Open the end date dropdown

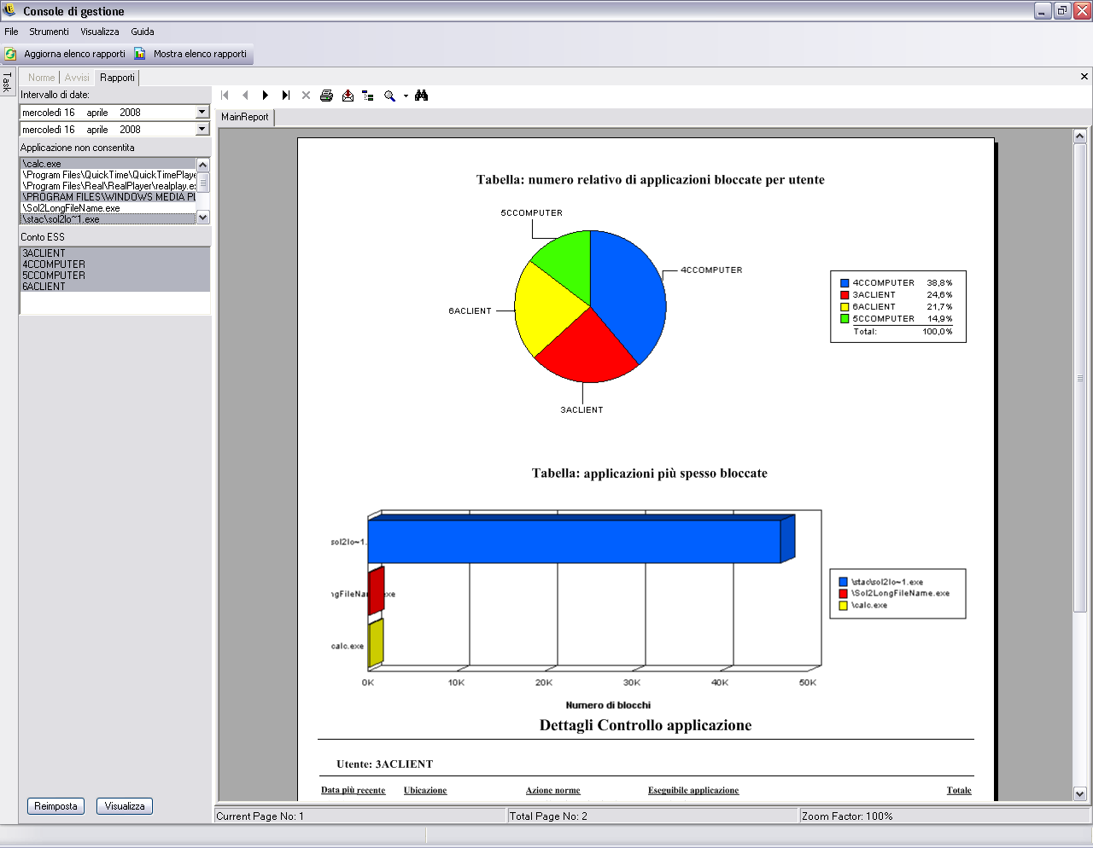click(202, 129)
